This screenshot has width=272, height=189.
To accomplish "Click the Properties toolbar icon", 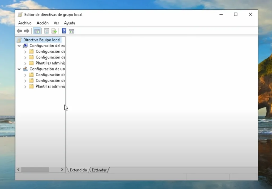I will (x=46, y=31).
